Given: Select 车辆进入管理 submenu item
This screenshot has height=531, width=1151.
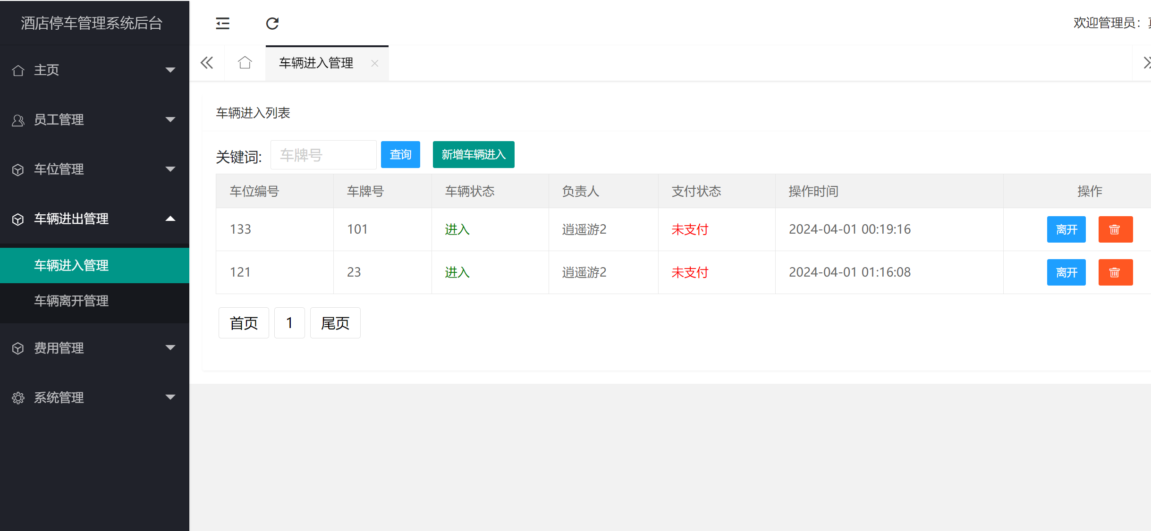Looking at the screenshot, I should [x=71, y=265].
